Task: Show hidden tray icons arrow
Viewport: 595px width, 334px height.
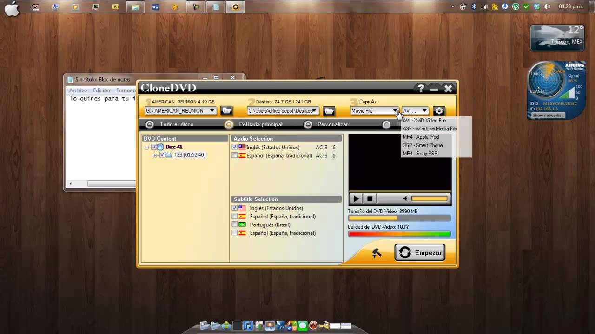Action: coord(453,6)
